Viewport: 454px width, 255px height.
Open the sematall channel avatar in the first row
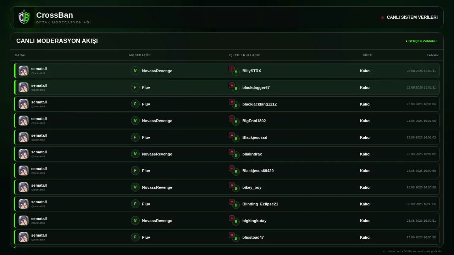(x=23, y=71)
